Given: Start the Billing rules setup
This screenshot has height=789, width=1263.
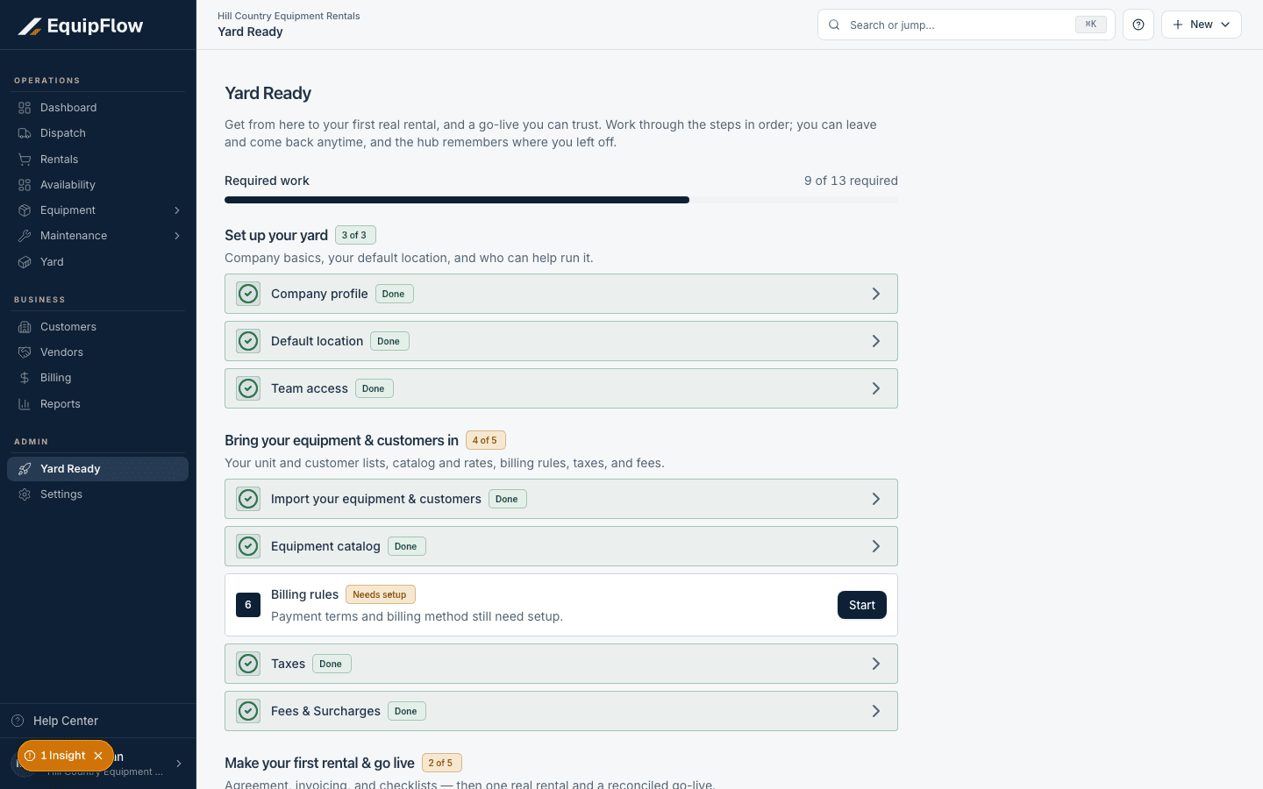Looking at the screenshot, I should 862,605.
